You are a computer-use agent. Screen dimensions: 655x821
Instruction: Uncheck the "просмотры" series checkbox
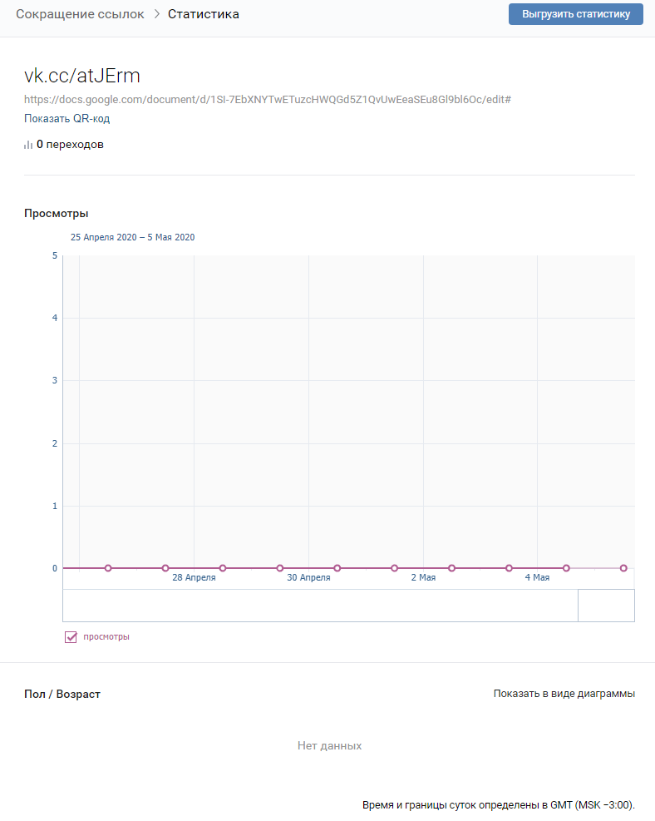(71, 637)
